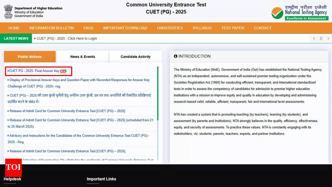The image size is (332, 187).
Task: Select the Public Notices tab
Action: 30,57
